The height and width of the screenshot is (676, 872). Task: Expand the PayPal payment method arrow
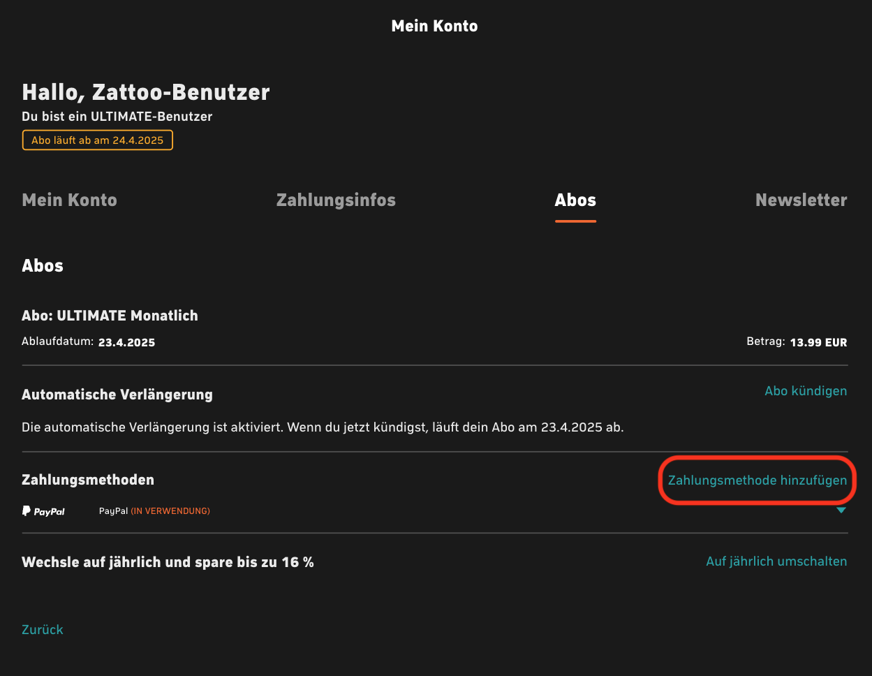[841, 510]
